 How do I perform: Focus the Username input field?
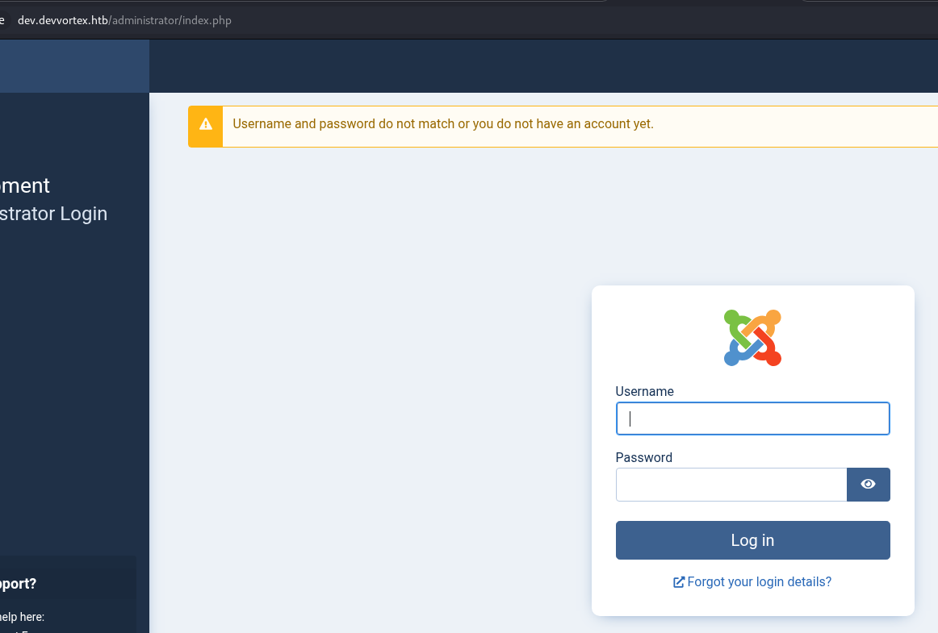coord(752,419)
